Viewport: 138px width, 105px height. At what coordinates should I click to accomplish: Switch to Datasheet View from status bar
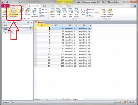click(x=125, y=102)
